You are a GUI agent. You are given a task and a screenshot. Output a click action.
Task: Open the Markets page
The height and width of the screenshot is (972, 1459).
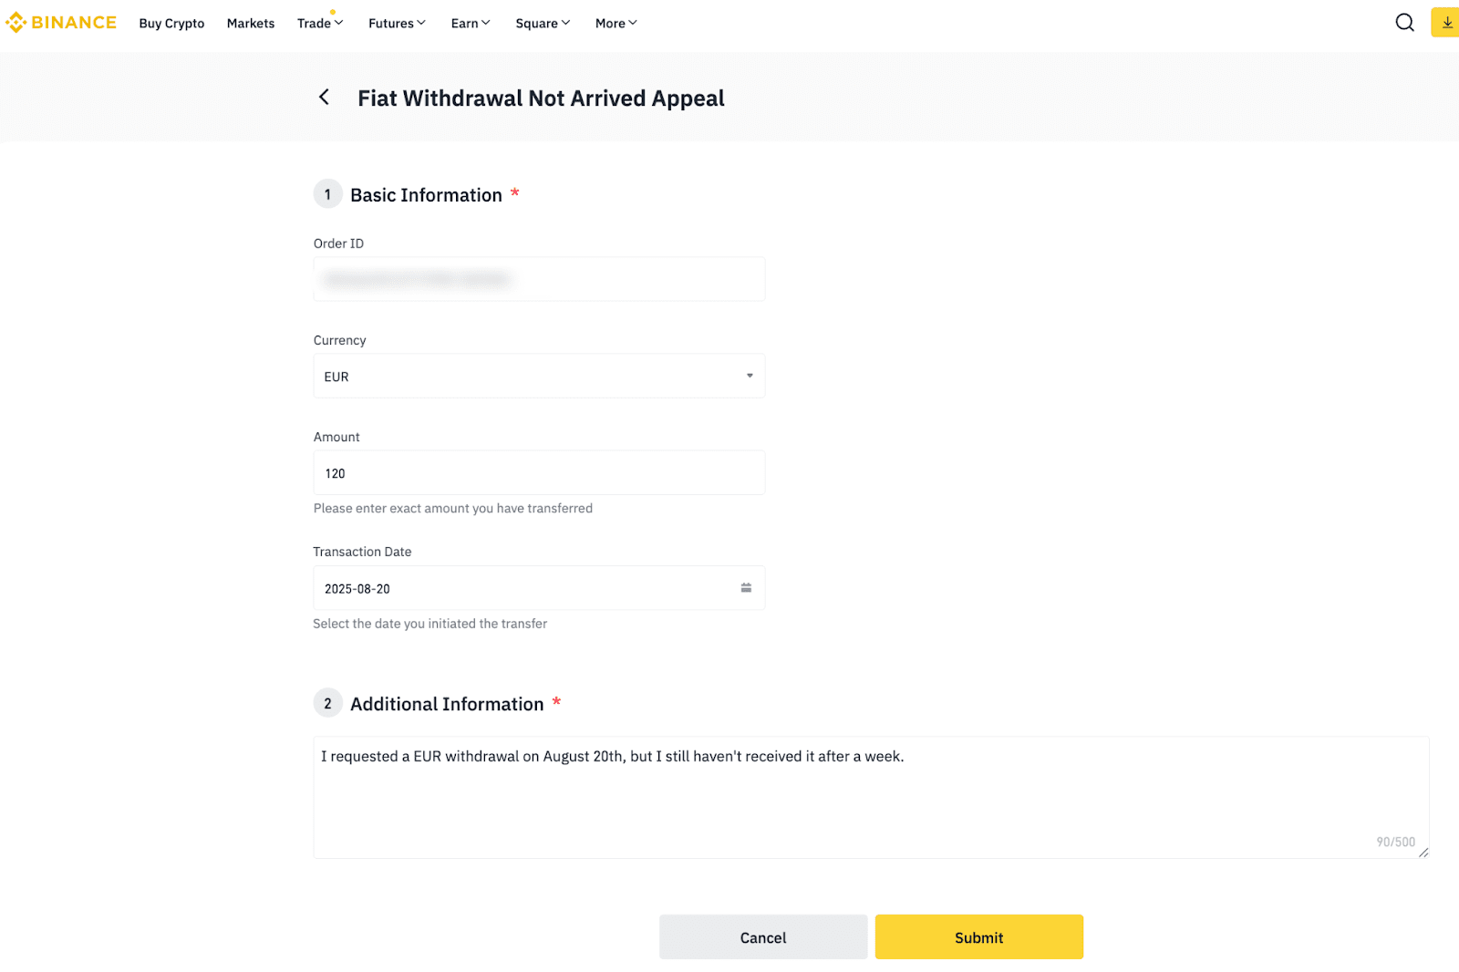251,24
